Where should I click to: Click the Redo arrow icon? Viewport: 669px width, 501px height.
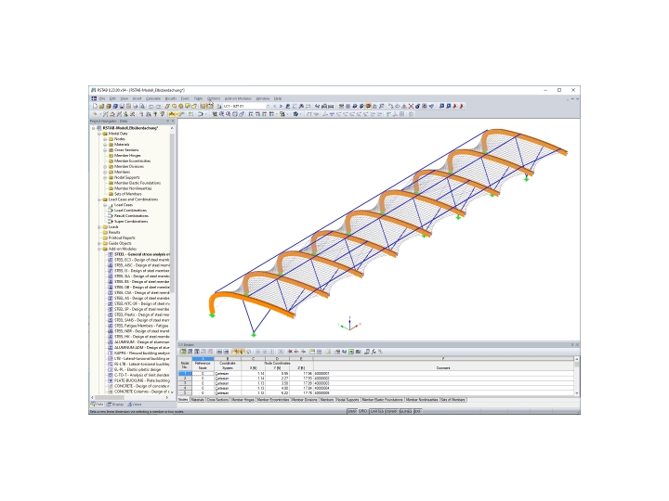click(x=158, y=106)
